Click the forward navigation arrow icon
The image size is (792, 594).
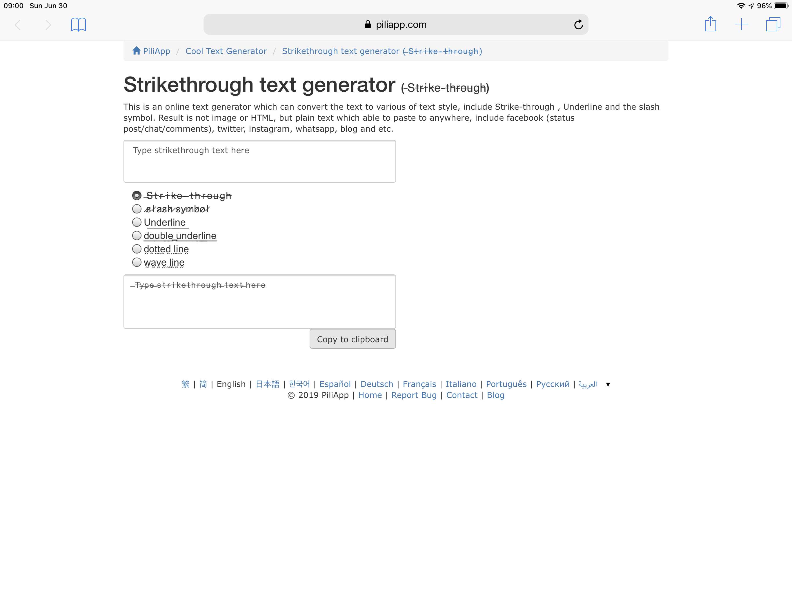[47, 25]
